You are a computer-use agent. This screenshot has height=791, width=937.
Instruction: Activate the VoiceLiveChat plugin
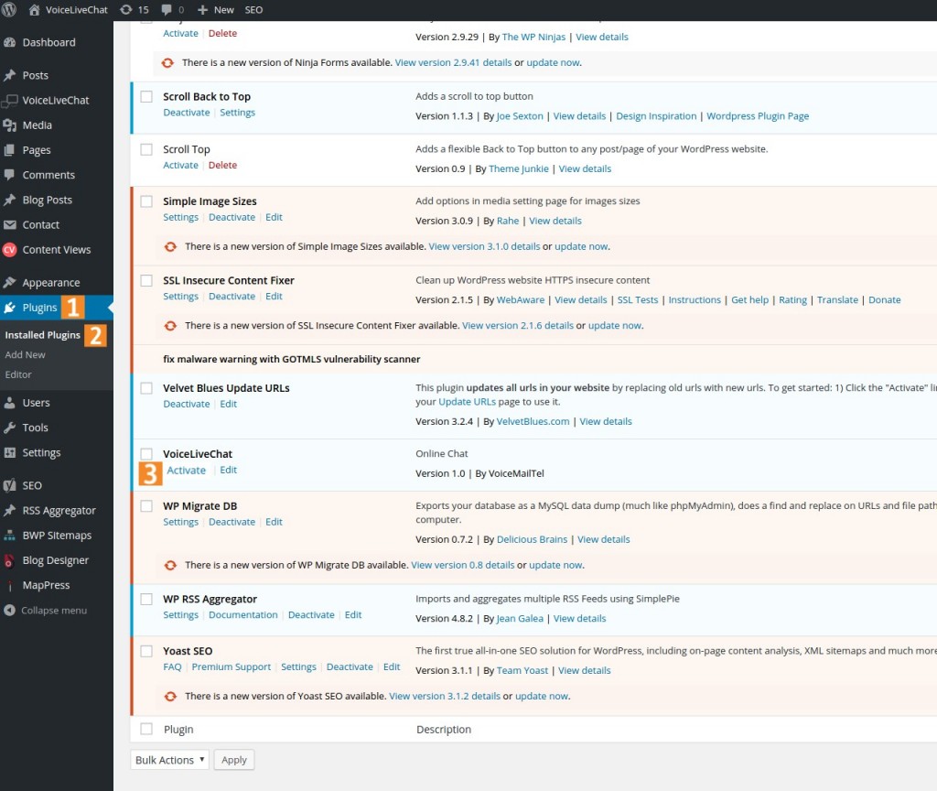click(x=187, y=470)
